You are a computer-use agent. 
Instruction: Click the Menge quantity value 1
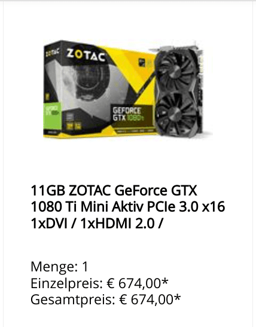85,267
